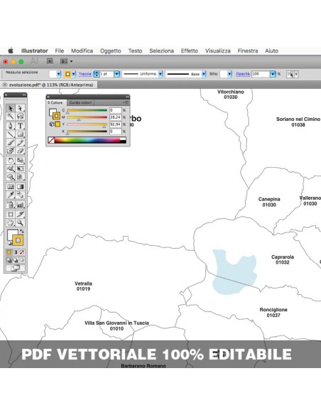Select the Hand tool
The image size is (321, 415).
pos(11,222)
